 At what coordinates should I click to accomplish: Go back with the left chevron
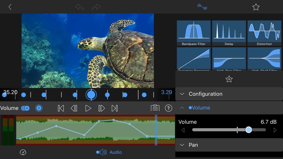tap(10, 7)
